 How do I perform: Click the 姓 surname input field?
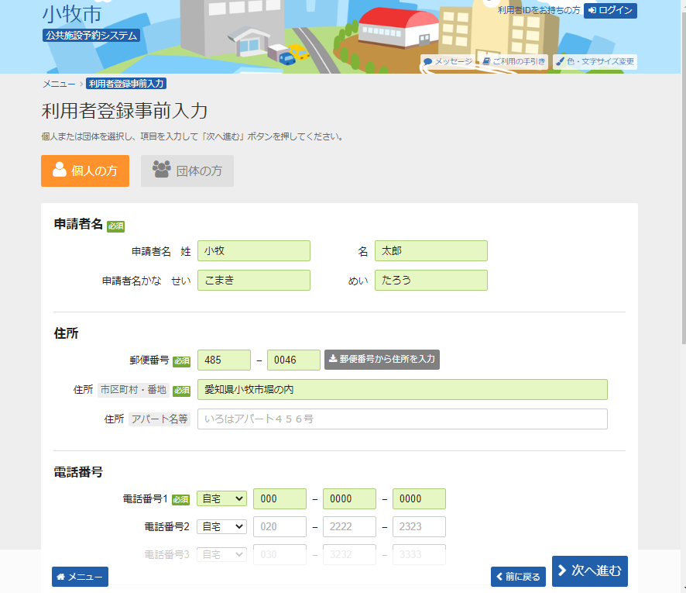click(x=254, y=251)
